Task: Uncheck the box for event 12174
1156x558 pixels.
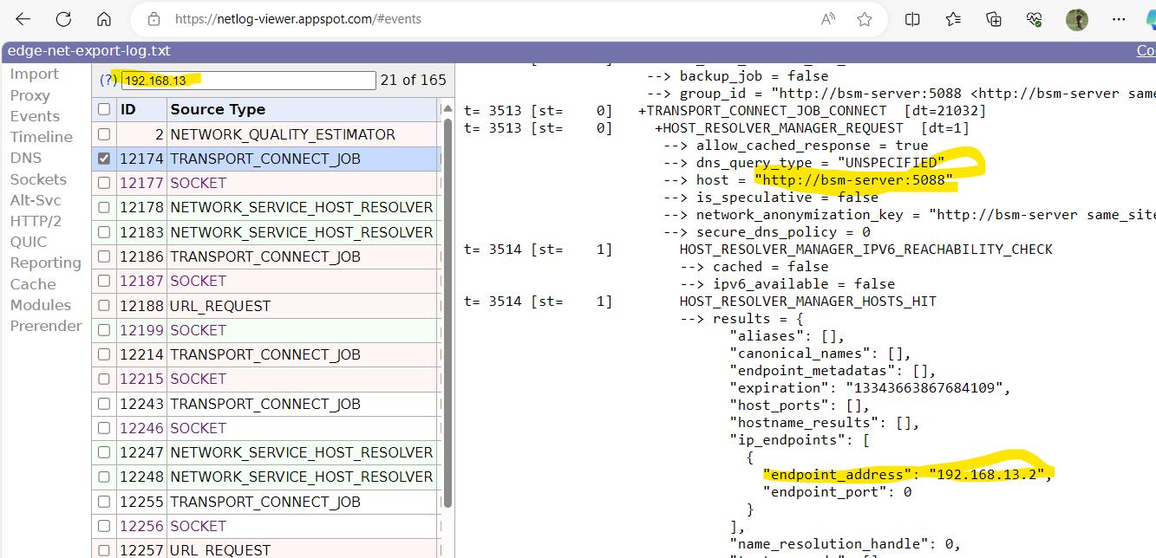Action: coord(104,159)
